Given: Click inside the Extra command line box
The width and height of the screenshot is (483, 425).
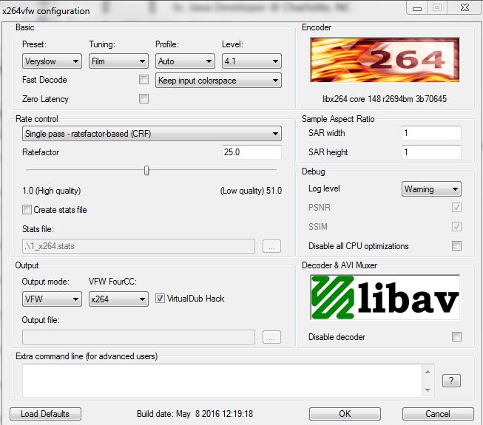Looking at the screenshot, I should 222,381.
